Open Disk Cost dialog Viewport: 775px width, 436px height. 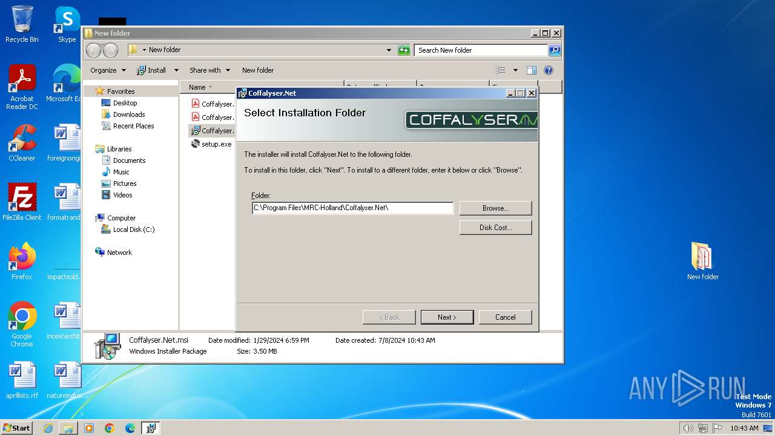(x=495, y=228)
